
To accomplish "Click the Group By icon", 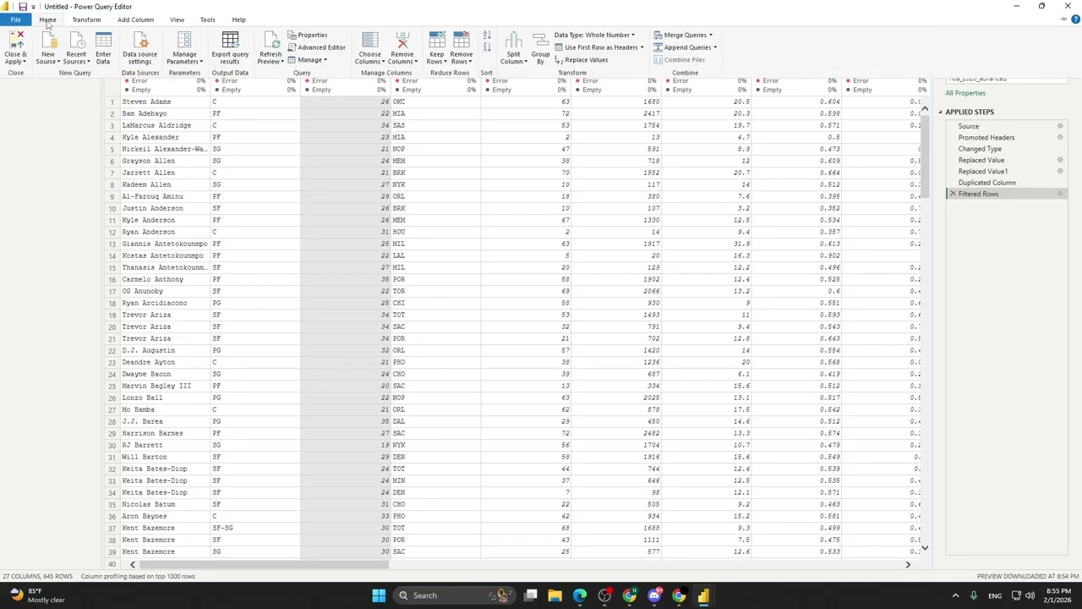I will coord(540,41).
